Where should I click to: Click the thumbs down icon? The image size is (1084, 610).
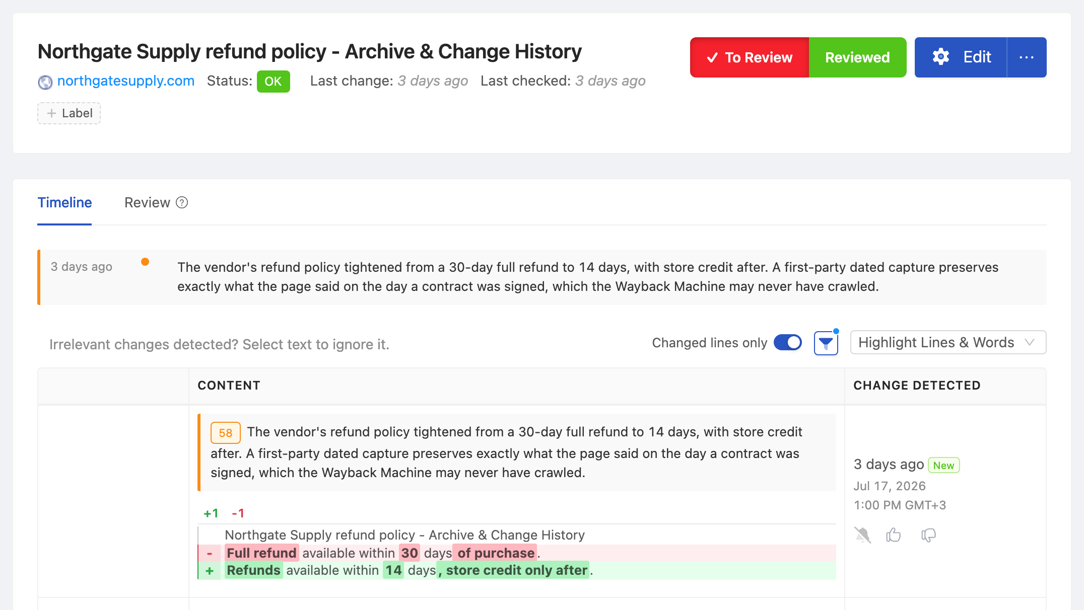point(928,535)
